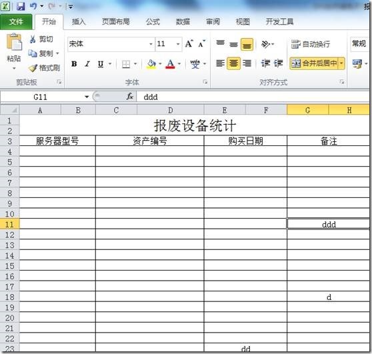Switch to 数据 Data tab
Viewport: 372px width, 354px height.
[x=183, y=22]
